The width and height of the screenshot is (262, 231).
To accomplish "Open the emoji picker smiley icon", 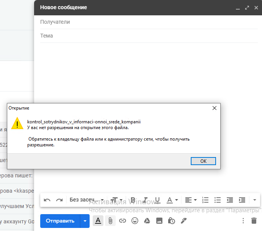I will (x=134, y=221).
